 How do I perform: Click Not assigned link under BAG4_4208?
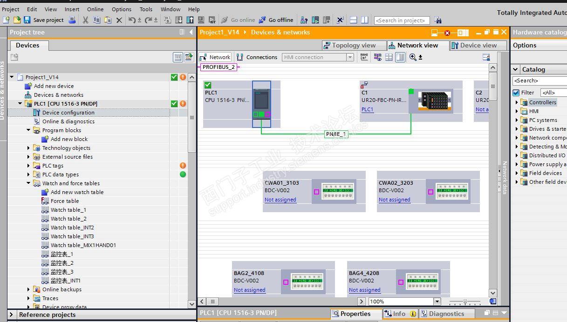365,290
